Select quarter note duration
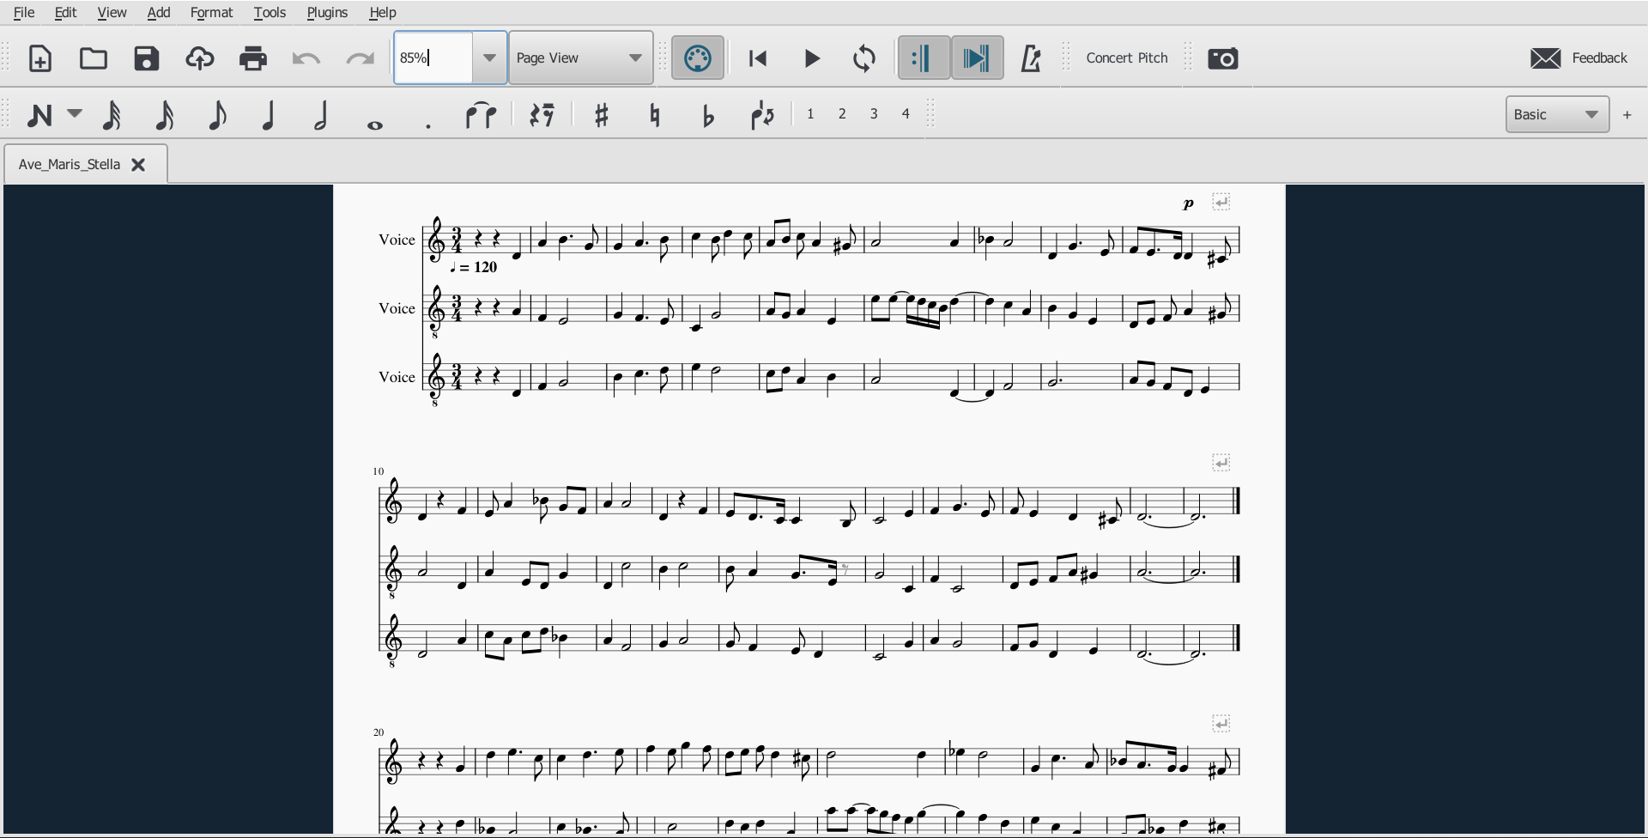The image size is (1648, 838). (x=269, y=115)
